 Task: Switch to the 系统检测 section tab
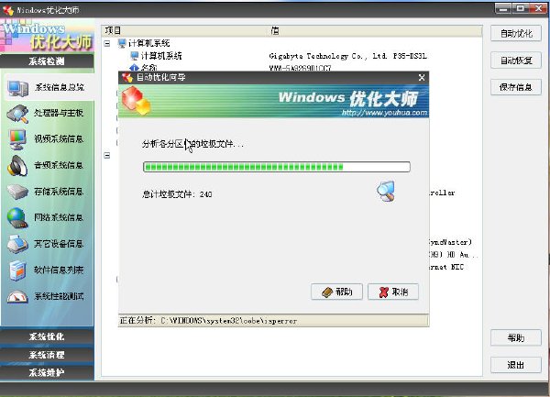(47, 61)
